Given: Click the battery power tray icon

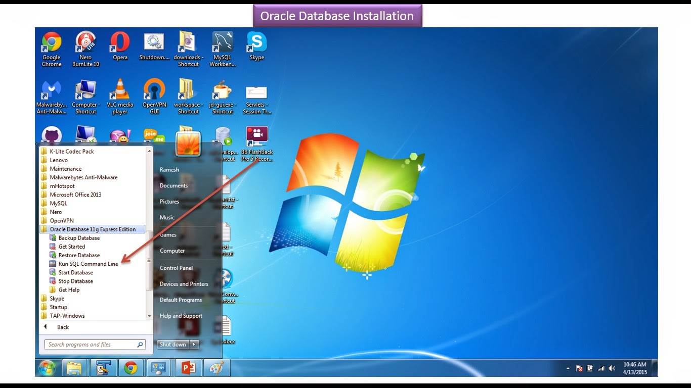Looking at the screenshot, I should click(590, 368).
